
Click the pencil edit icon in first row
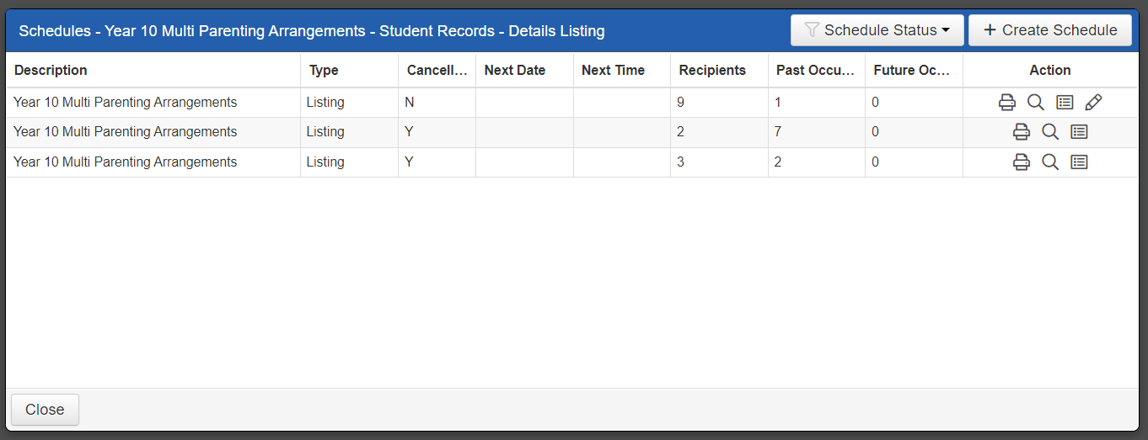point(1093,103)
